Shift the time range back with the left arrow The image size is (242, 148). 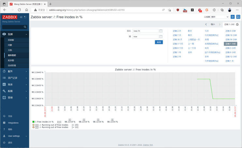coord(206,24)
